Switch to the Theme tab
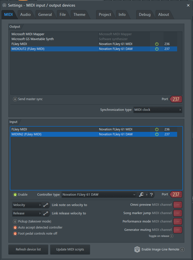 pyautogui.click(x=79, y=15)
